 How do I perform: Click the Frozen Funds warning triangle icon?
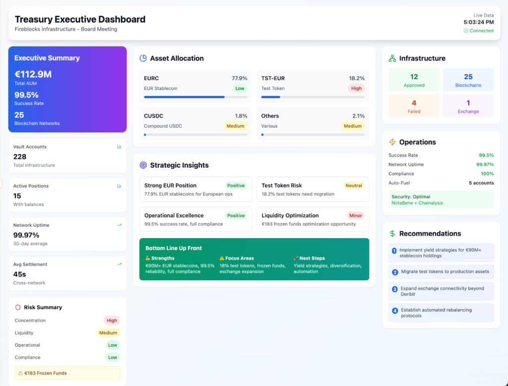click(x=20, y=373)
